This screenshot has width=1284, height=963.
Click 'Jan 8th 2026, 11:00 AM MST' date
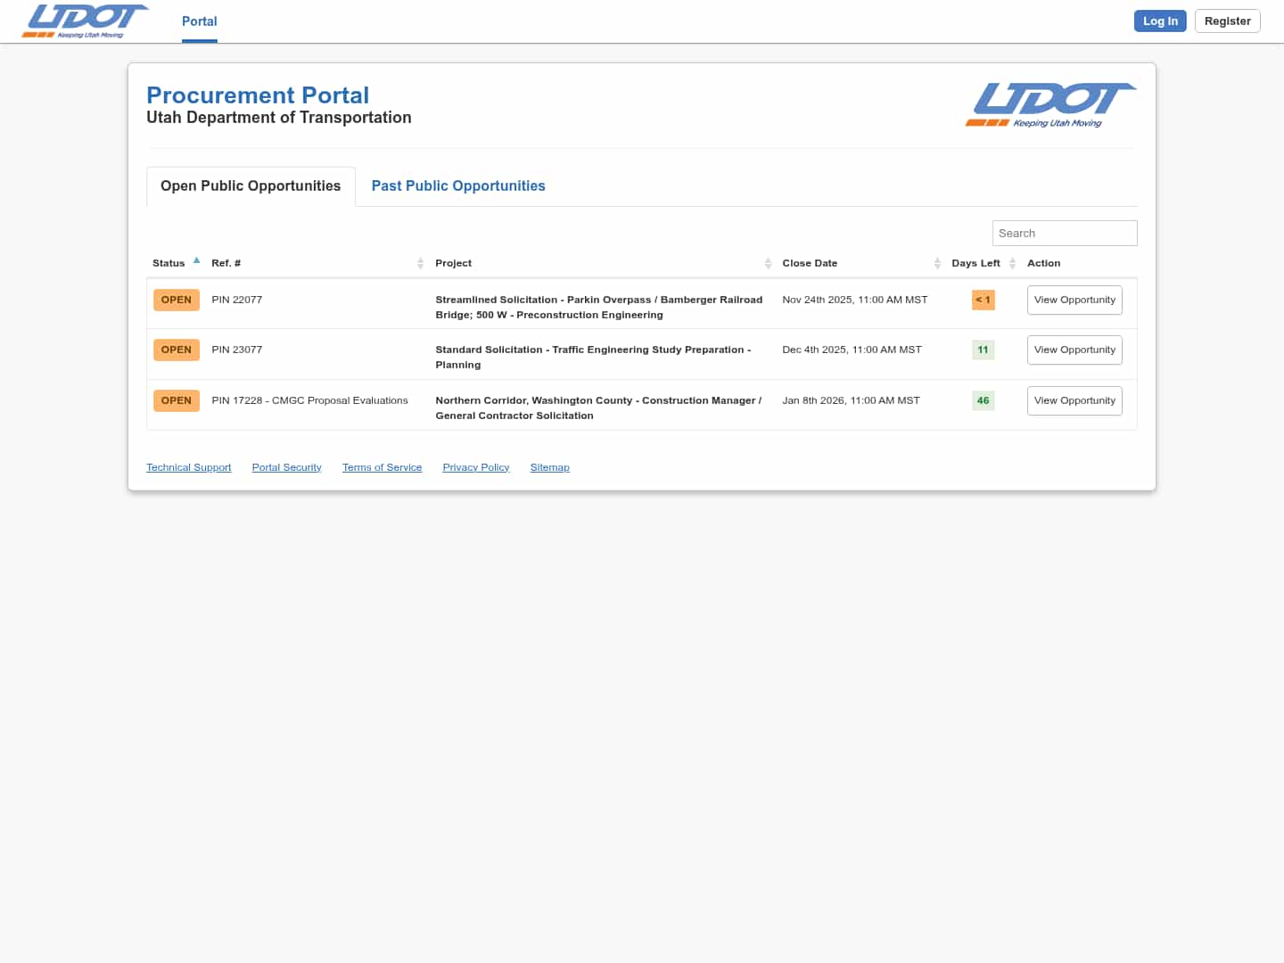coord(852,400)
